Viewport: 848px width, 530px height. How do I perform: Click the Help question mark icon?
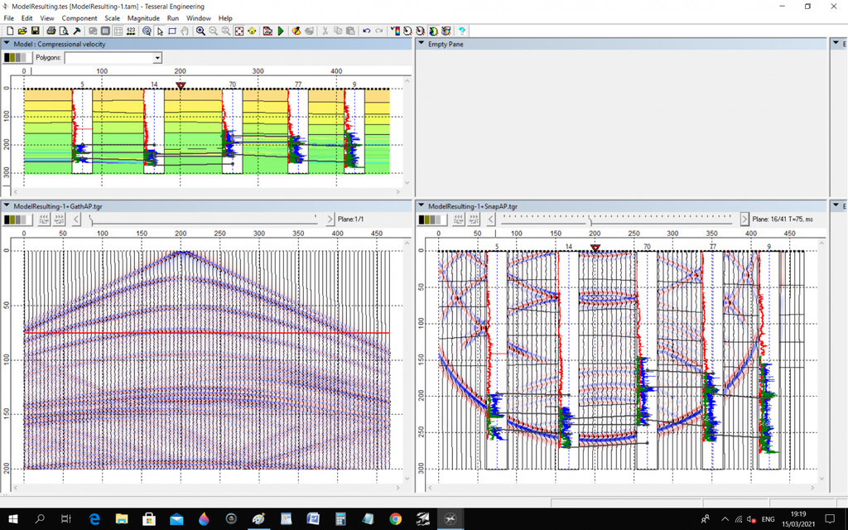point(461,31)
